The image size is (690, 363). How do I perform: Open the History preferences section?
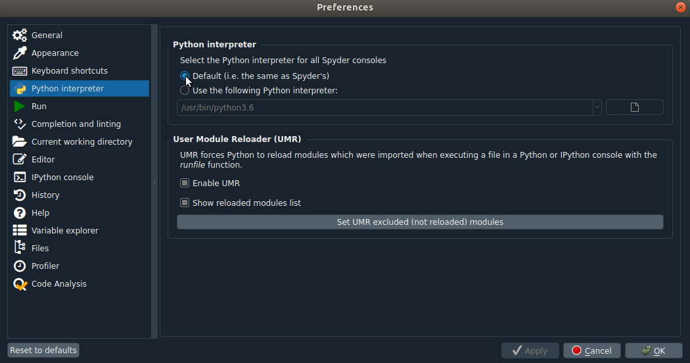pyautogui.click(x=80, y=195)
